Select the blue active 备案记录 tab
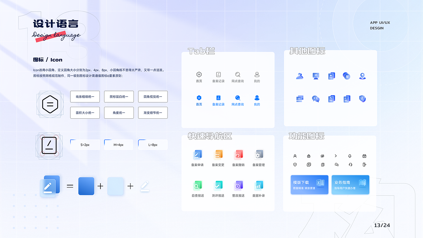The height and width of the screenshot is (238, 423). click(x=218, y=100)
